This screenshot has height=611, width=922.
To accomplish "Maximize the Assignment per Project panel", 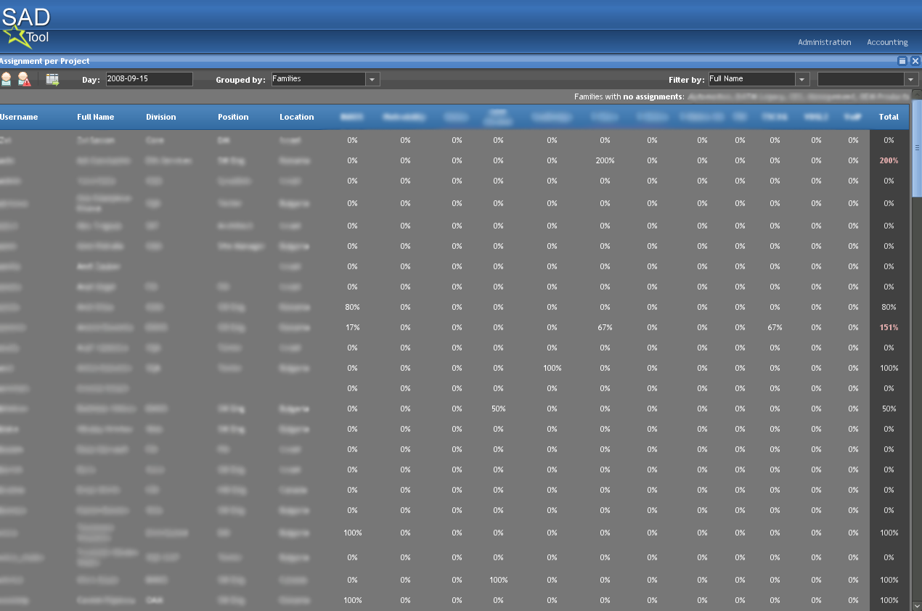I will (902, 62).
